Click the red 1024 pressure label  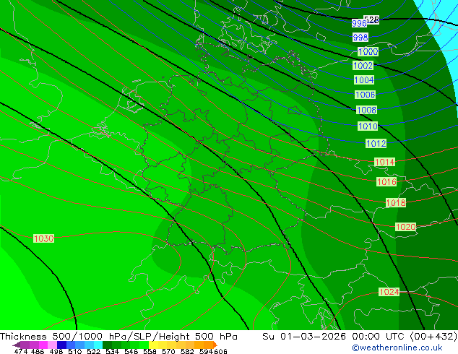tap(389, 292)
